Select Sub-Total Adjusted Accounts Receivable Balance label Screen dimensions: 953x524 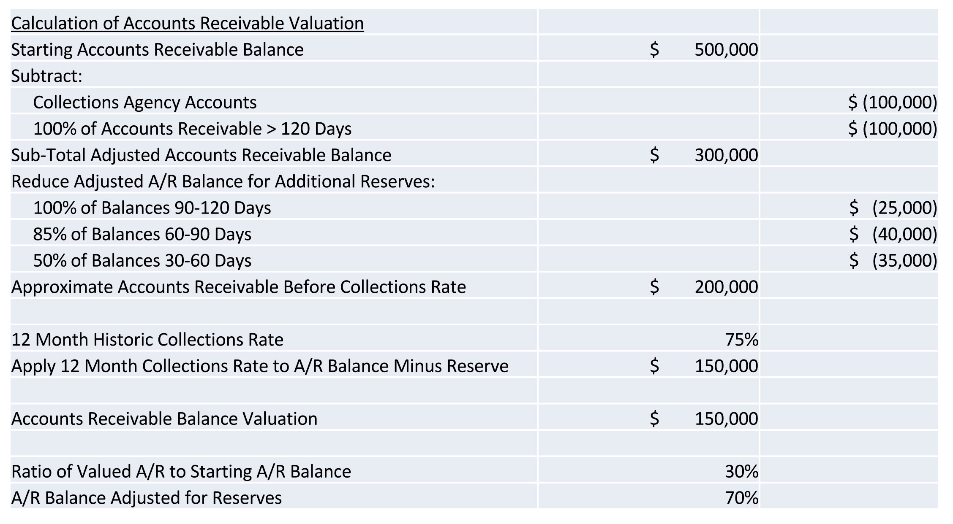tap(201, 155)
